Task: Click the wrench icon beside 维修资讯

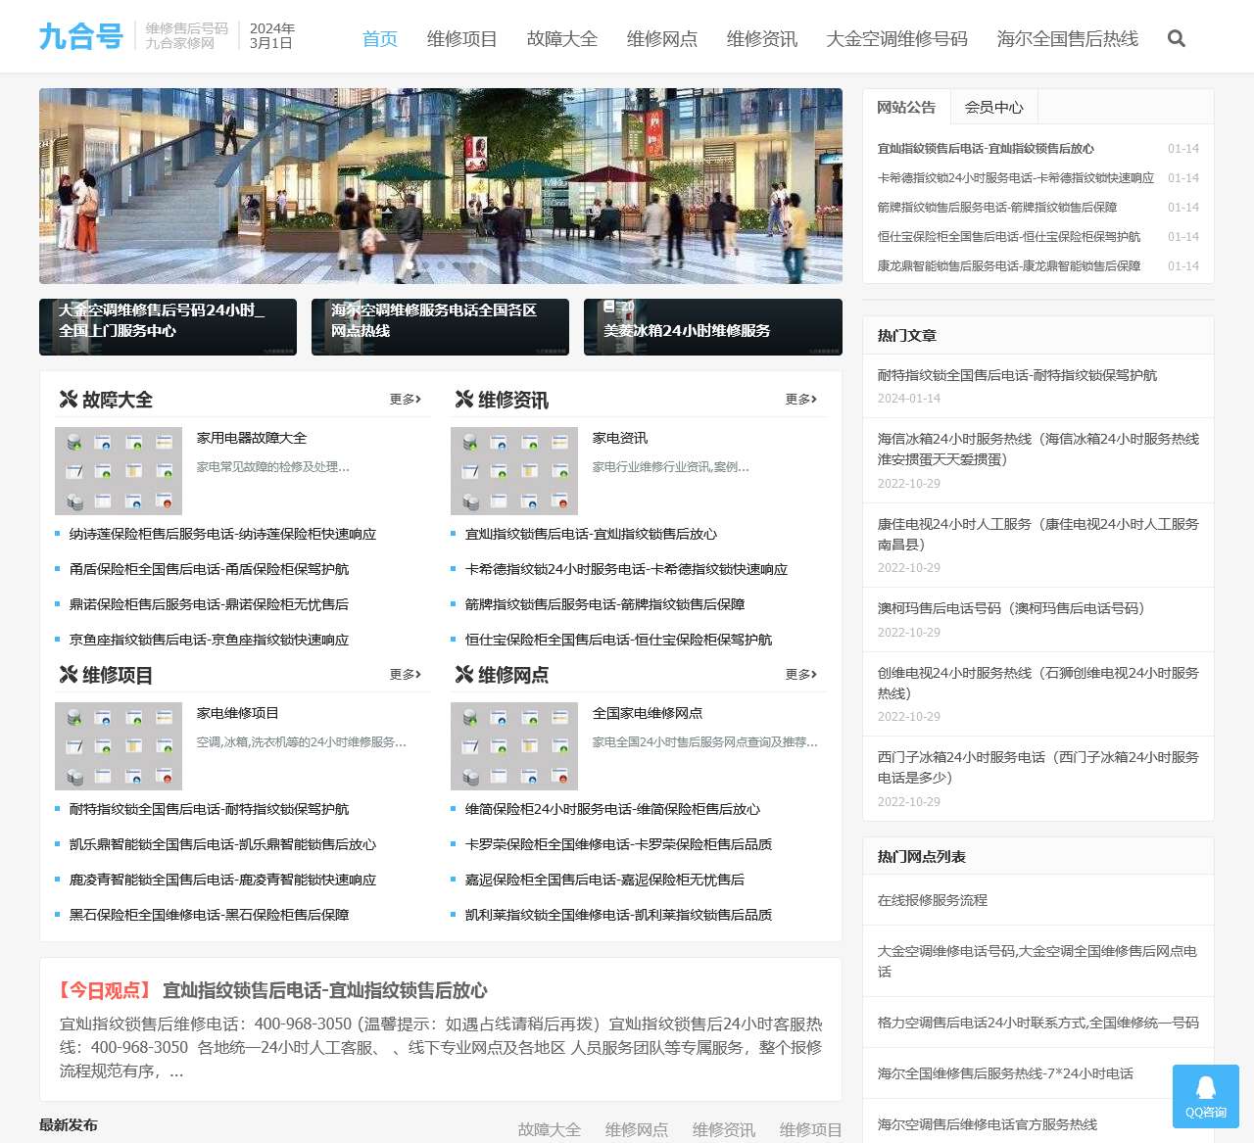Action: 463,400
